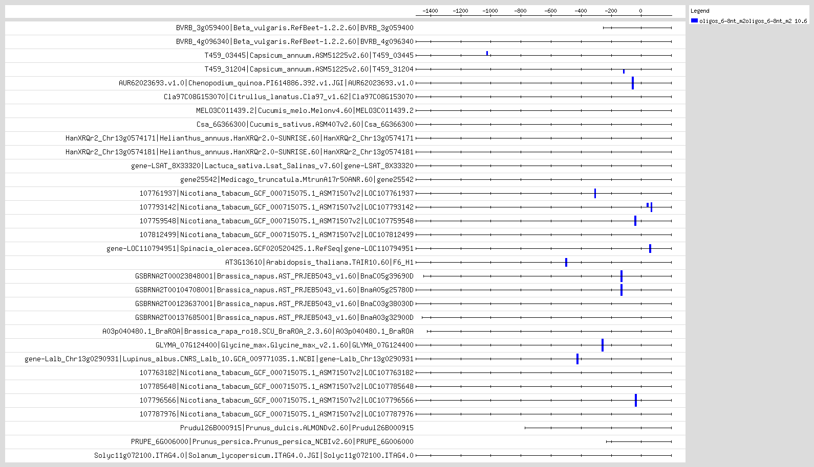Click the blue marker on the Spinacia_oleracea LOC110794951 line

click(650, 248)
